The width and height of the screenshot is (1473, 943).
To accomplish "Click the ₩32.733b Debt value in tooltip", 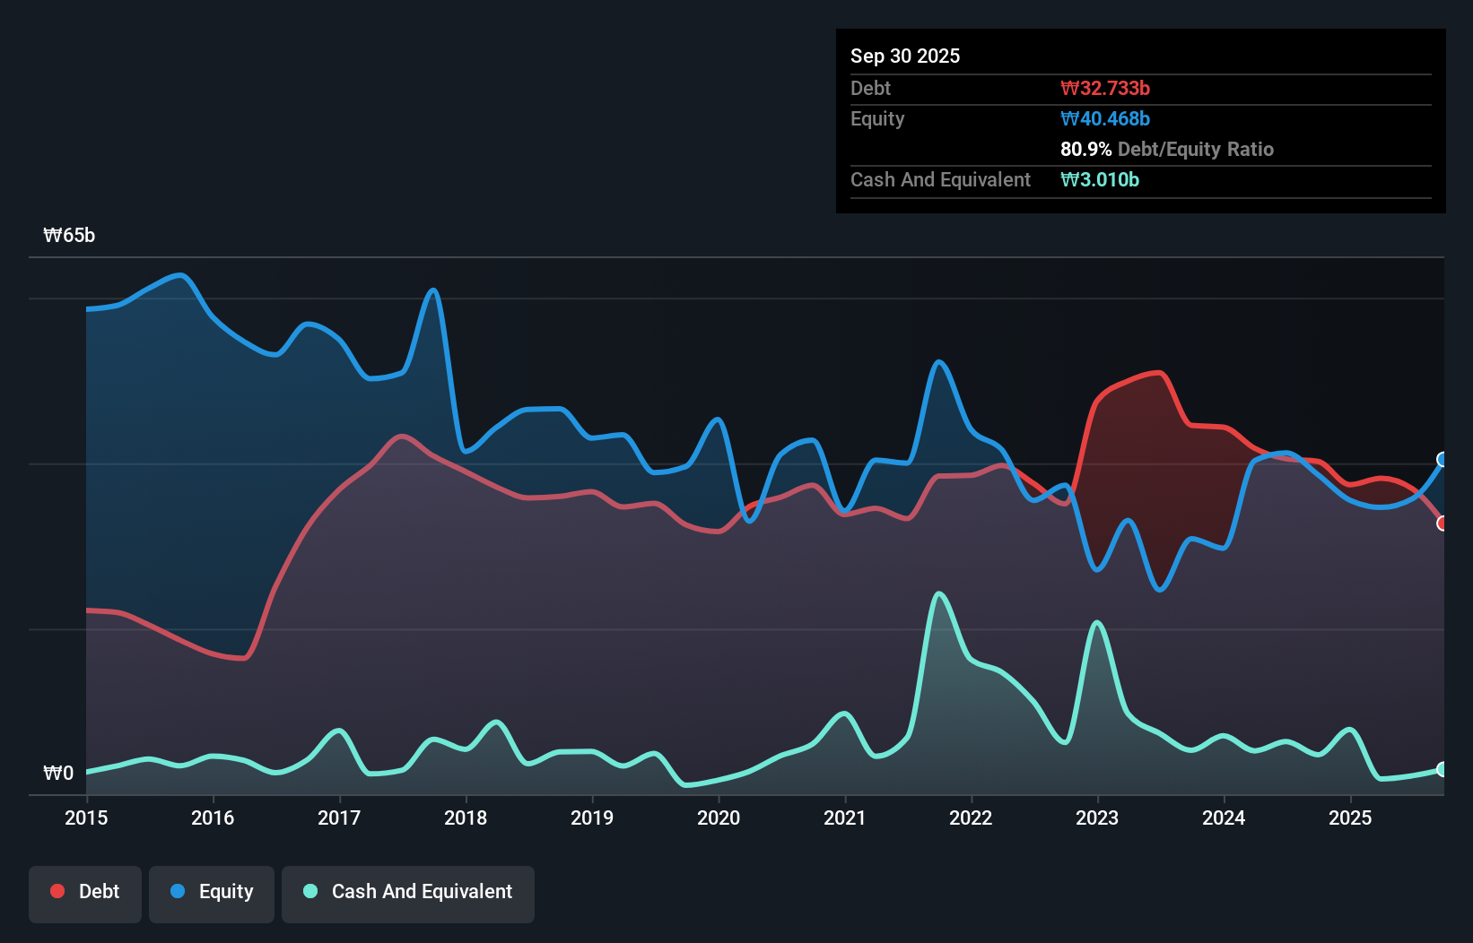I will [x=1106, y=88].
